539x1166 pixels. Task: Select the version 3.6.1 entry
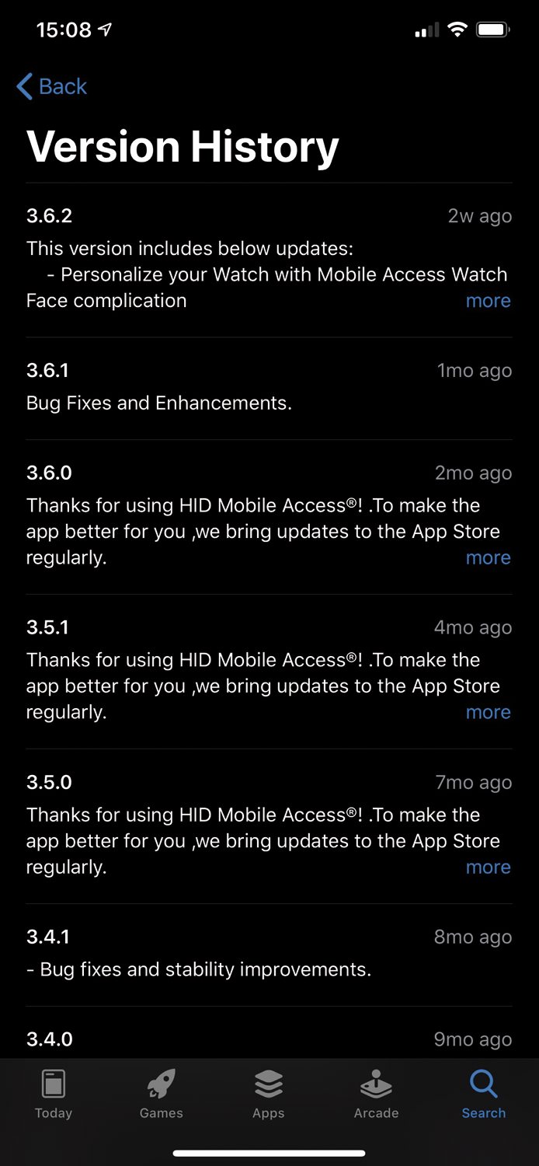click(x=269, y=388)
